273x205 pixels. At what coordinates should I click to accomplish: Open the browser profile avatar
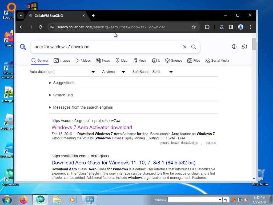pos(241,27)
